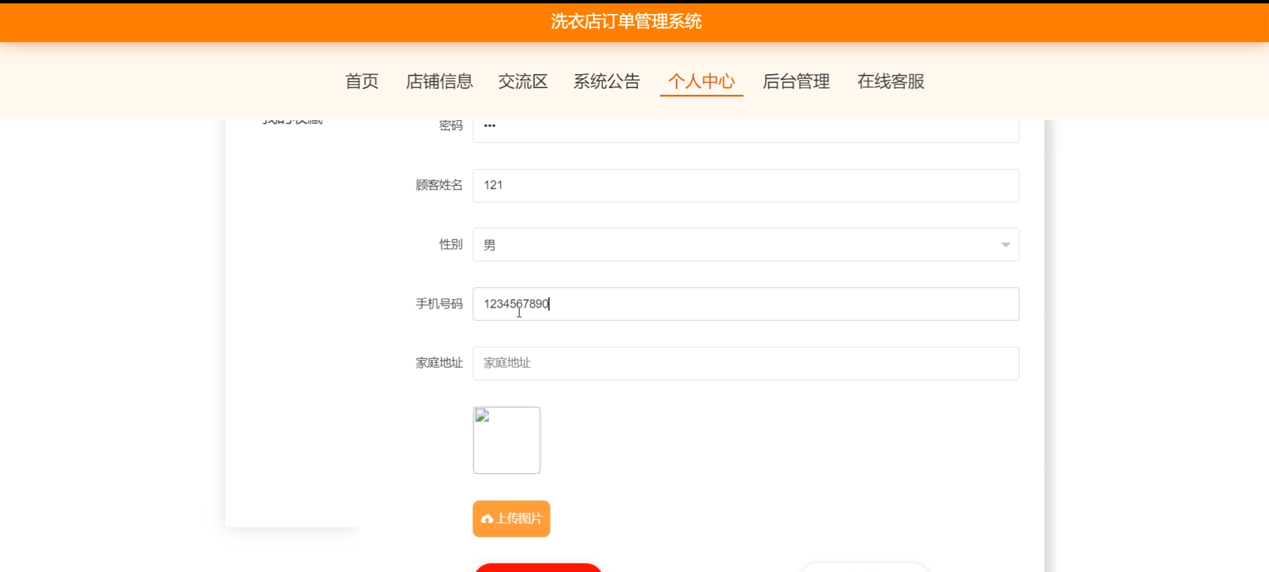Click the 顾客姓名 label
Image resolution: width=1269 pixels, height=572 pixels.
click(x=439, y=185)
